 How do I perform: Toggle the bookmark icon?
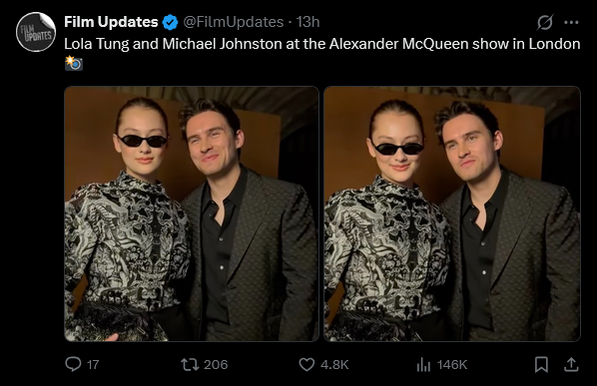pos(541,364)
